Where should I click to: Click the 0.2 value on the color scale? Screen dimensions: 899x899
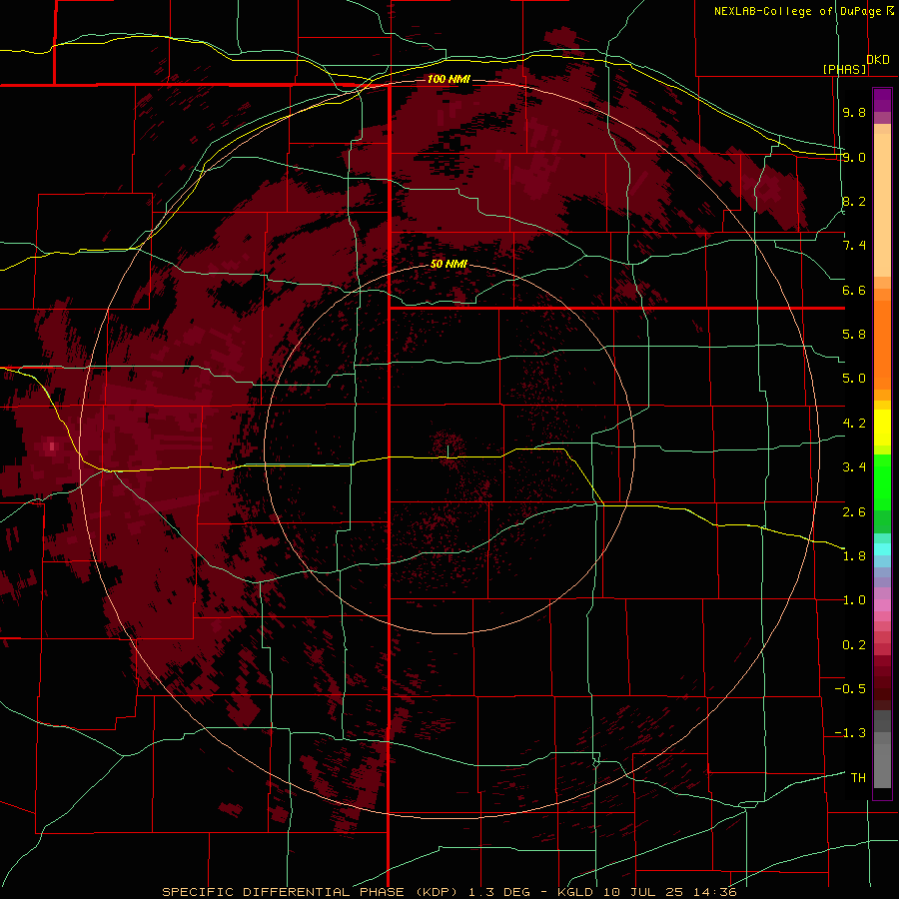coord(854,645)
